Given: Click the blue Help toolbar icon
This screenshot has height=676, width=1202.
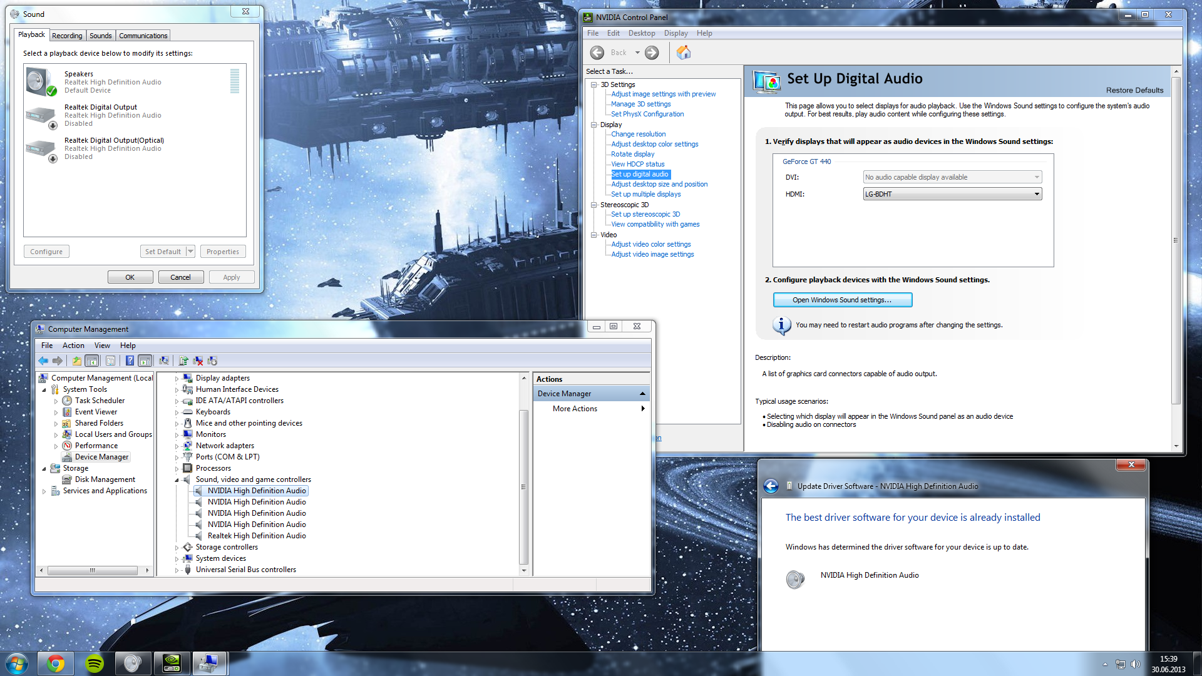Looking at the screenshot, I should click(x=130, y=361).
